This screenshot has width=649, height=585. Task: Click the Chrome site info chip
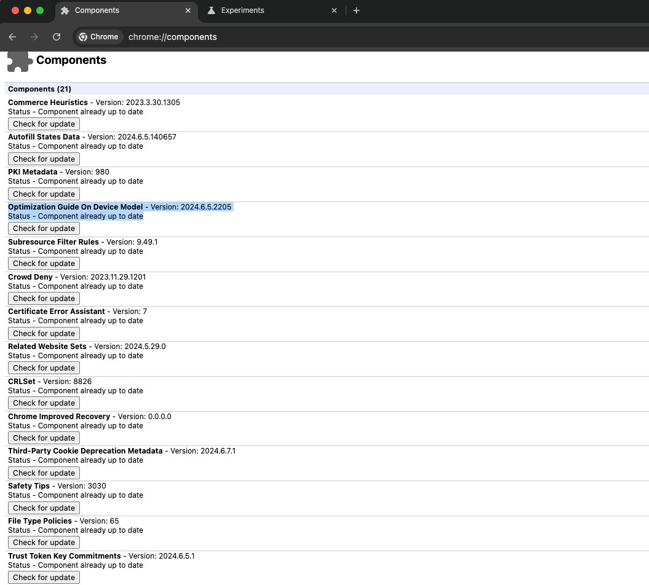98,37
